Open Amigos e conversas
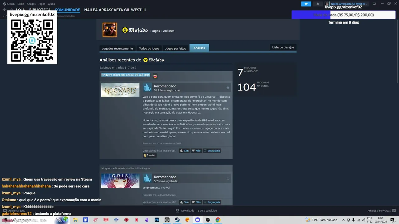The width and height of the screenshot is (399, 224). click(382, 211)
